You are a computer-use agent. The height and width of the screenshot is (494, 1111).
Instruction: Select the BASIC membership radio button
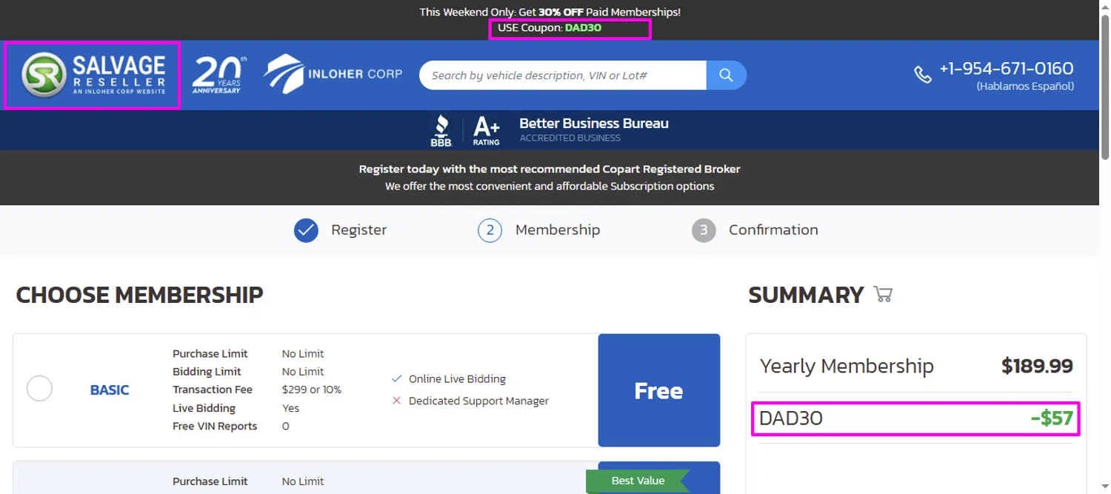(x=39, y=389)
